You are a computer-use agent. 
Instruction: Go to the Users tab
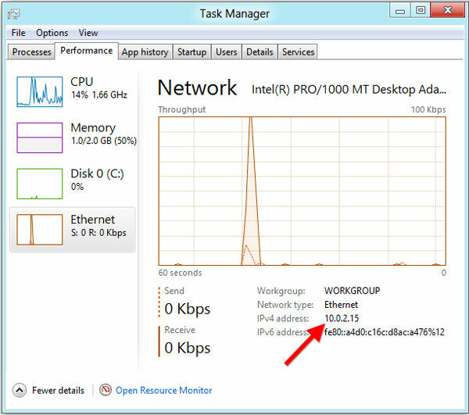point(227,52)
